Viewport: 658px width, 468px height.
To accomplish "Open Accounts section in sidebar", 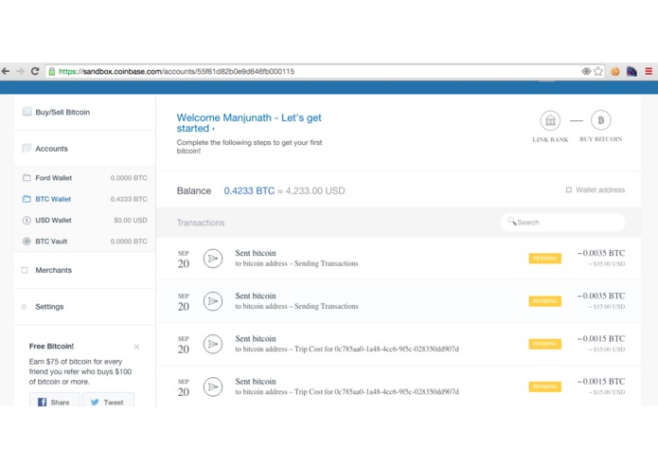I will (x=85, y=149).
